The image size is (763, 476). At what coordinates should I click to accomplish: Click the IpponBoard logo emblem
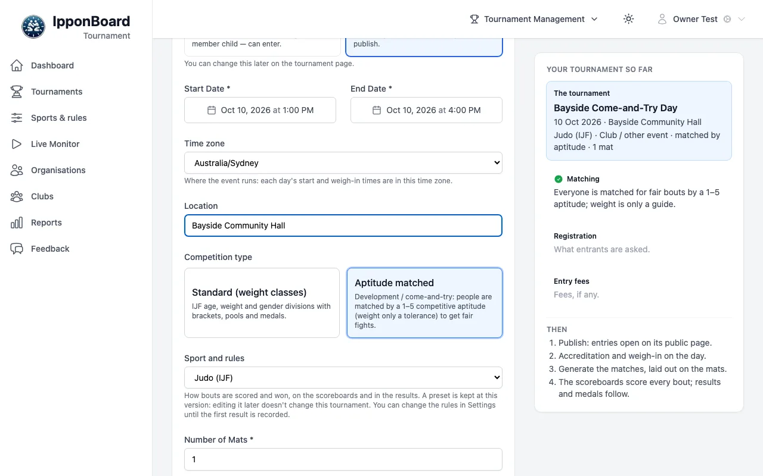click(x=33, y=27)
